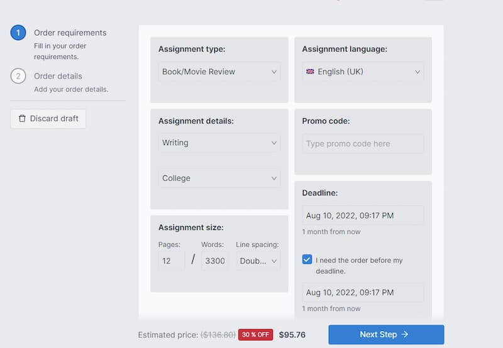
Task: Click the step 2 circle for Order details
Action: (18, 76)
